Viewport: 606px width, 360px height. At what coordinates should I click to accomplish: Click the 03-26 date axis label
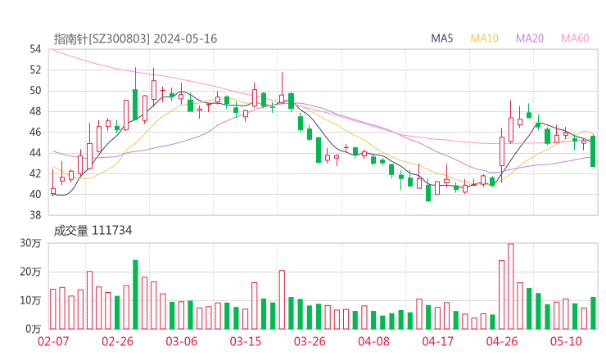pos(310,341)
